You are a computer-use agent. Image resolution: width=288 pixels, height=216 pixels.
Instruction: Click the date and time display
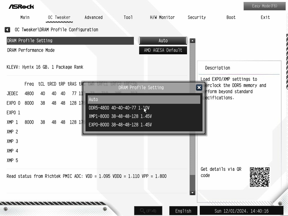pyautogui.click(x=241, y=211)
